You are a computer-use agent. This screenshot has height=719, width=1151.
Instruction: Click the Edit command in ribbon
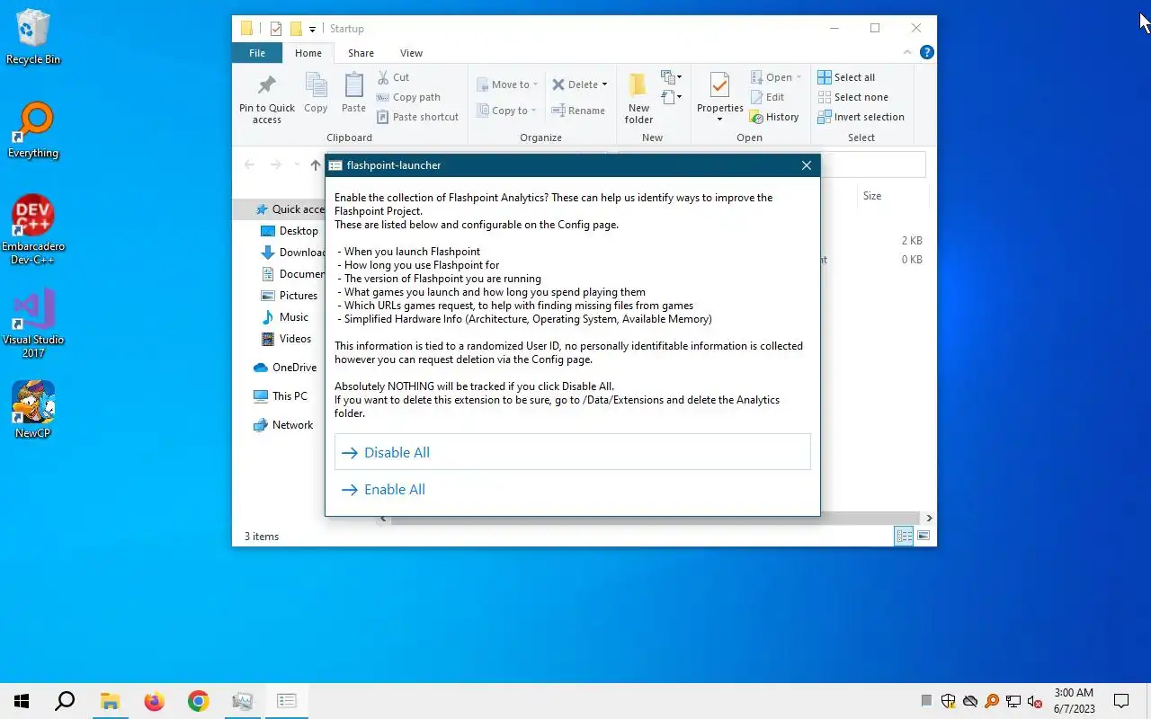pyautogui.click(x=767, y=97)
